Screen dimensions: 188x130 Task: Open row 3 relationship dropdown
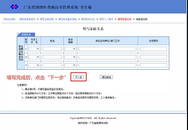(34, 65)
